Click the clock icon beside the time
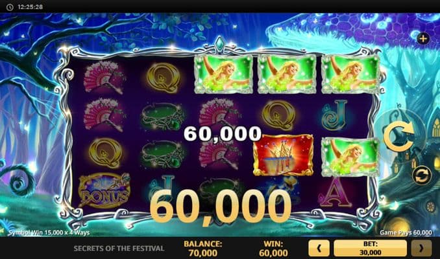The width and height of the screenshot is (440, 259). point(10,7)
